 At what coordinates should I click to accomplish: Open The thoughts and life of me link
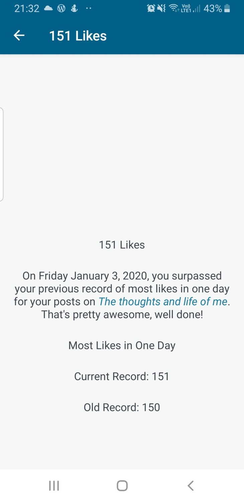163,302
